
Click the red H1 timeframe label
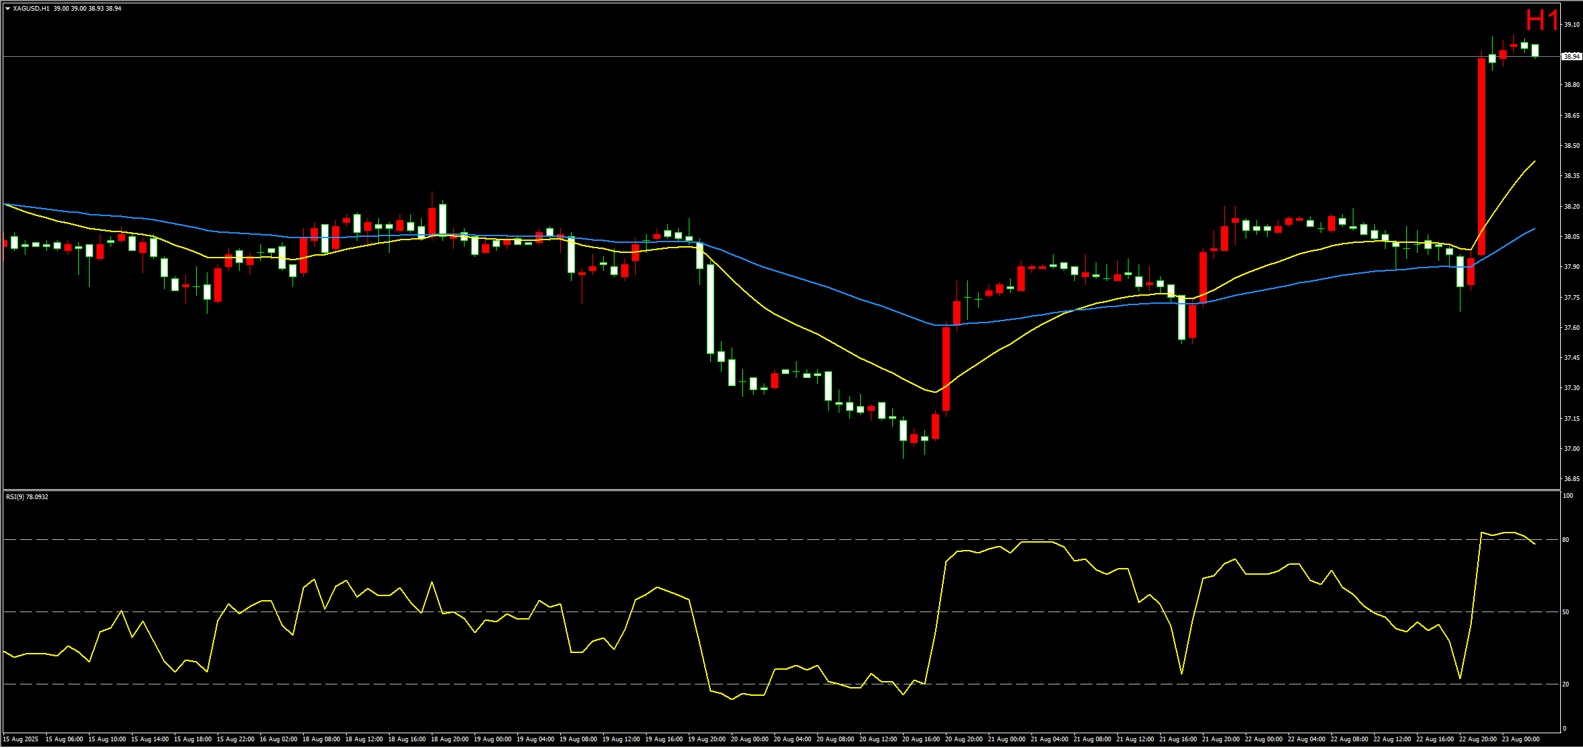(1542, 21)
